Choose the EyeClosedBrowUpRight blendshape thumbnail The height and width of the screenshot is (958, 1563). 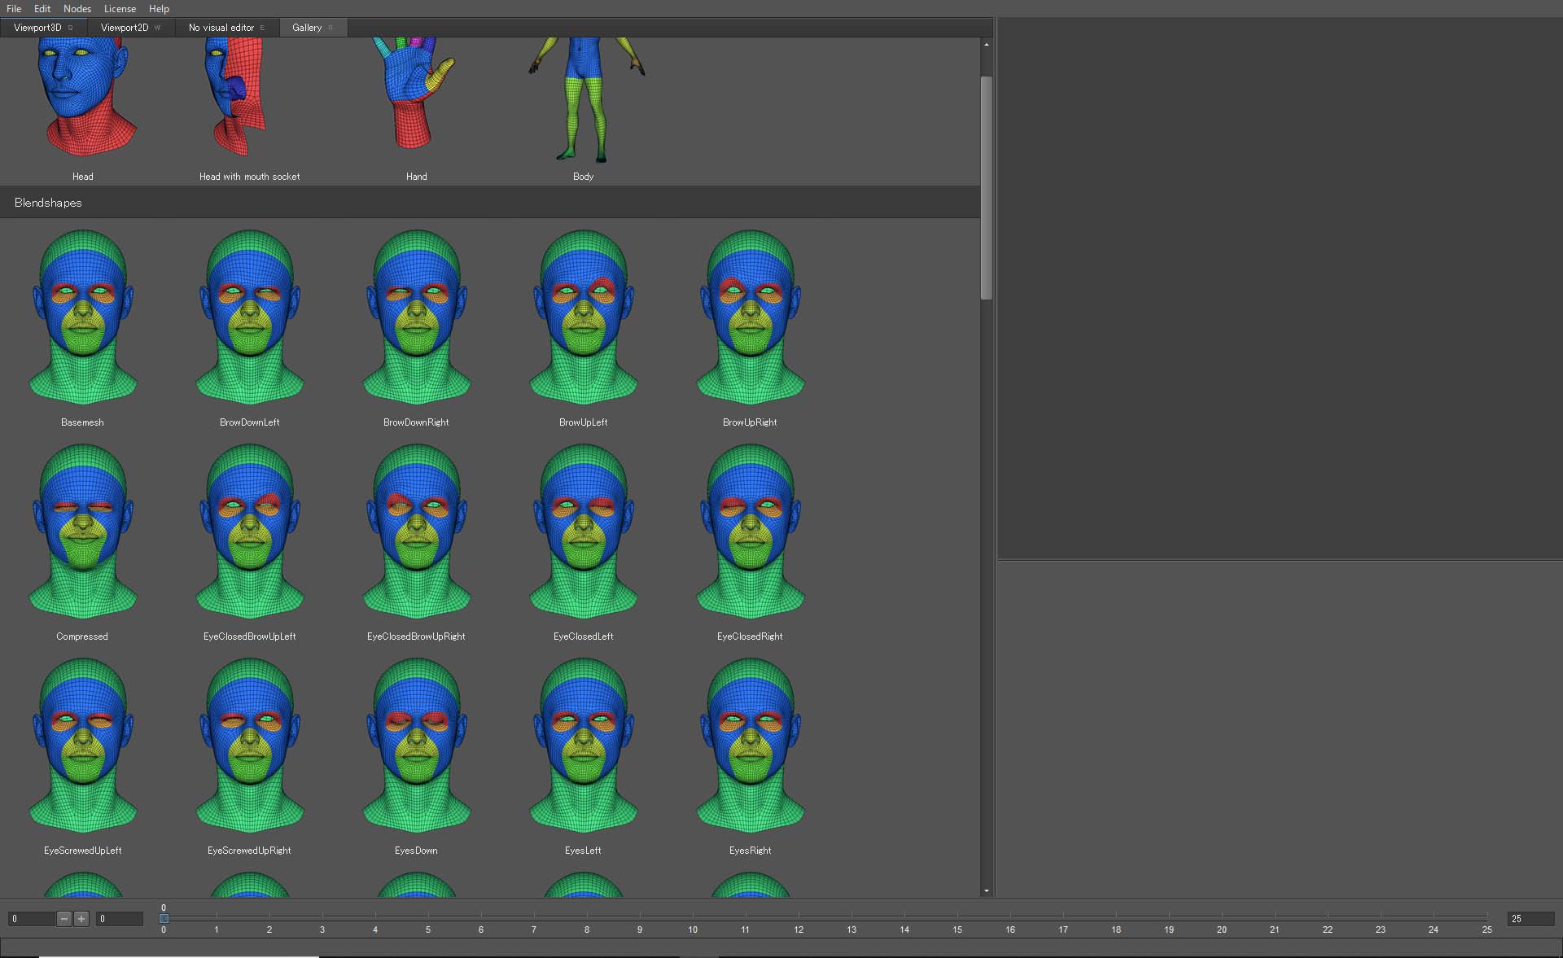417,531
